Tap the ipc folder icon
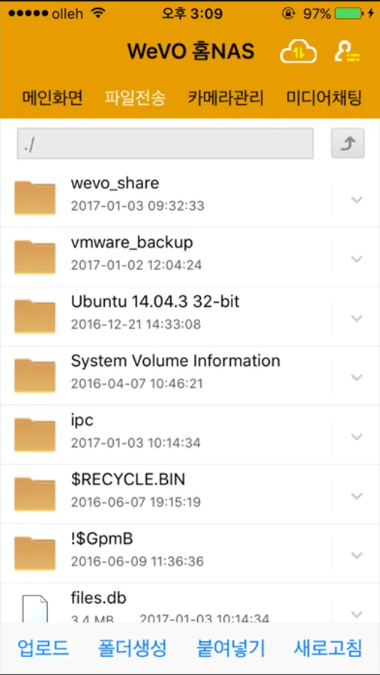 35,436
